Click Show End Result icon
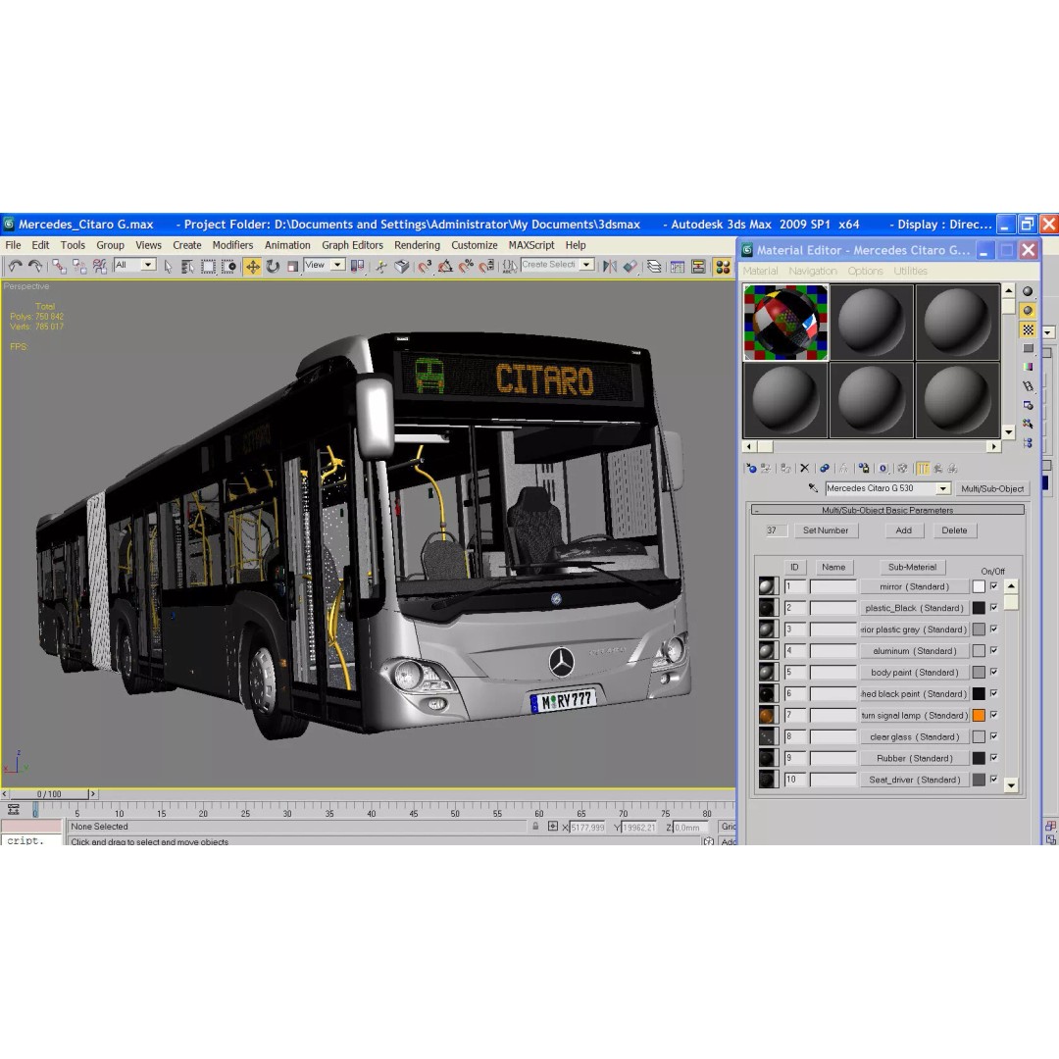 (923, 468)
